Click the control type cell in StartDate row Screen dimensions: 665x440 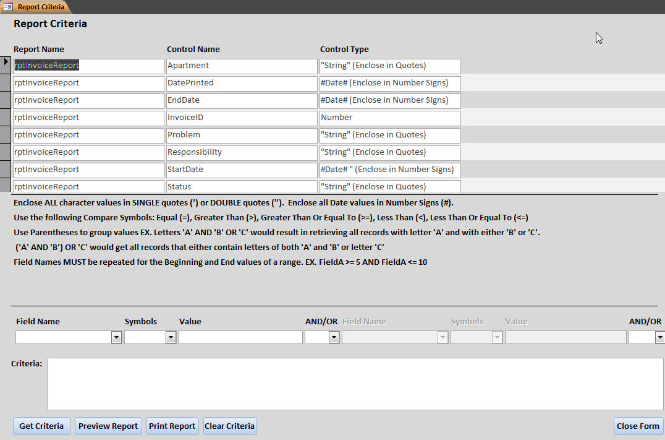coord(390,170)
